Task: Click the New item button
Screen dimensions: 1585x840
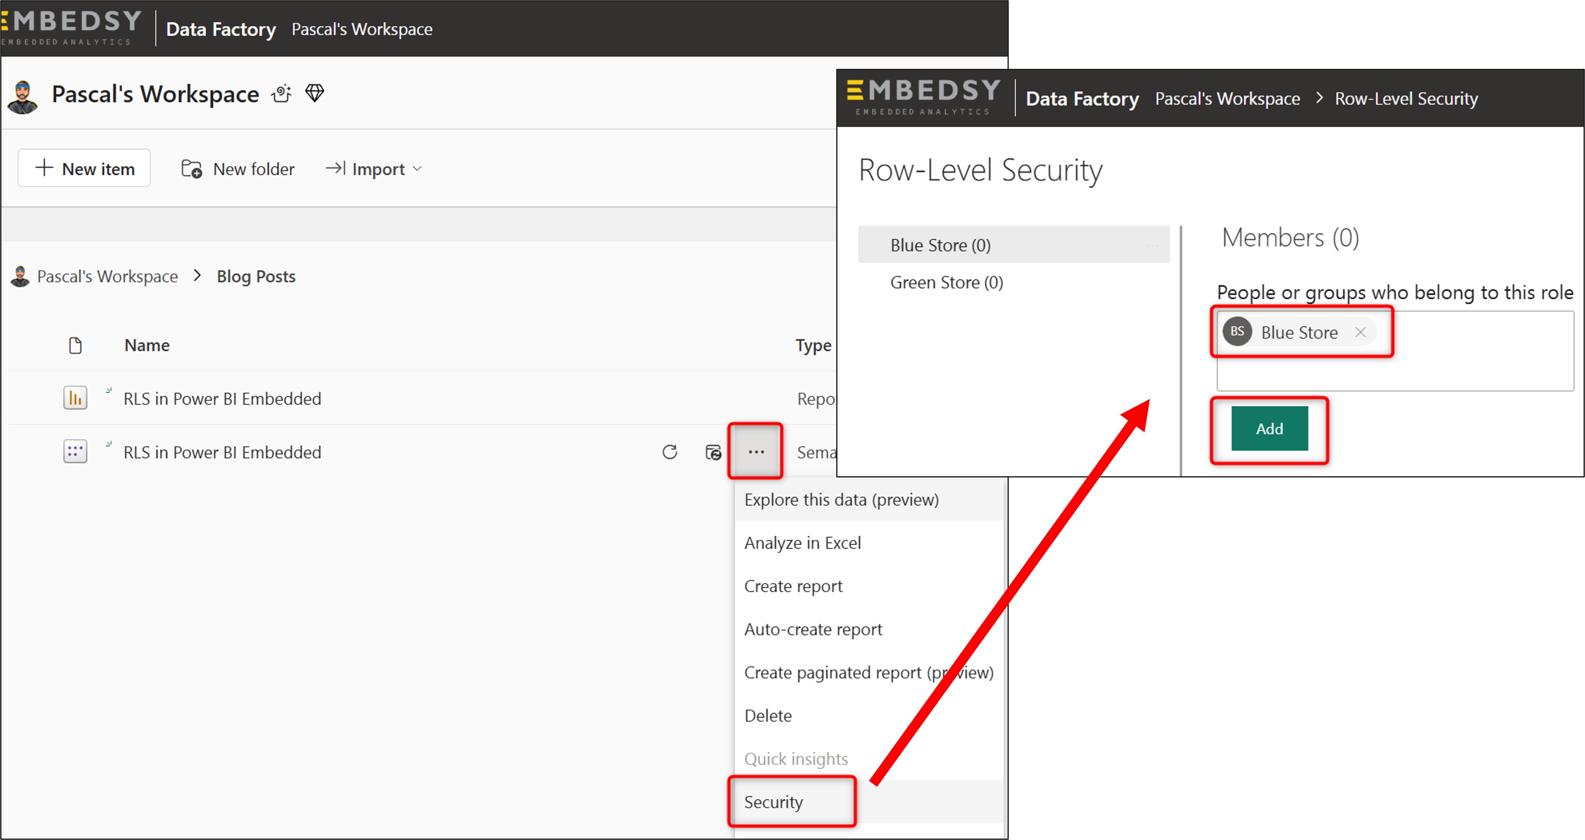Action: 84,169
